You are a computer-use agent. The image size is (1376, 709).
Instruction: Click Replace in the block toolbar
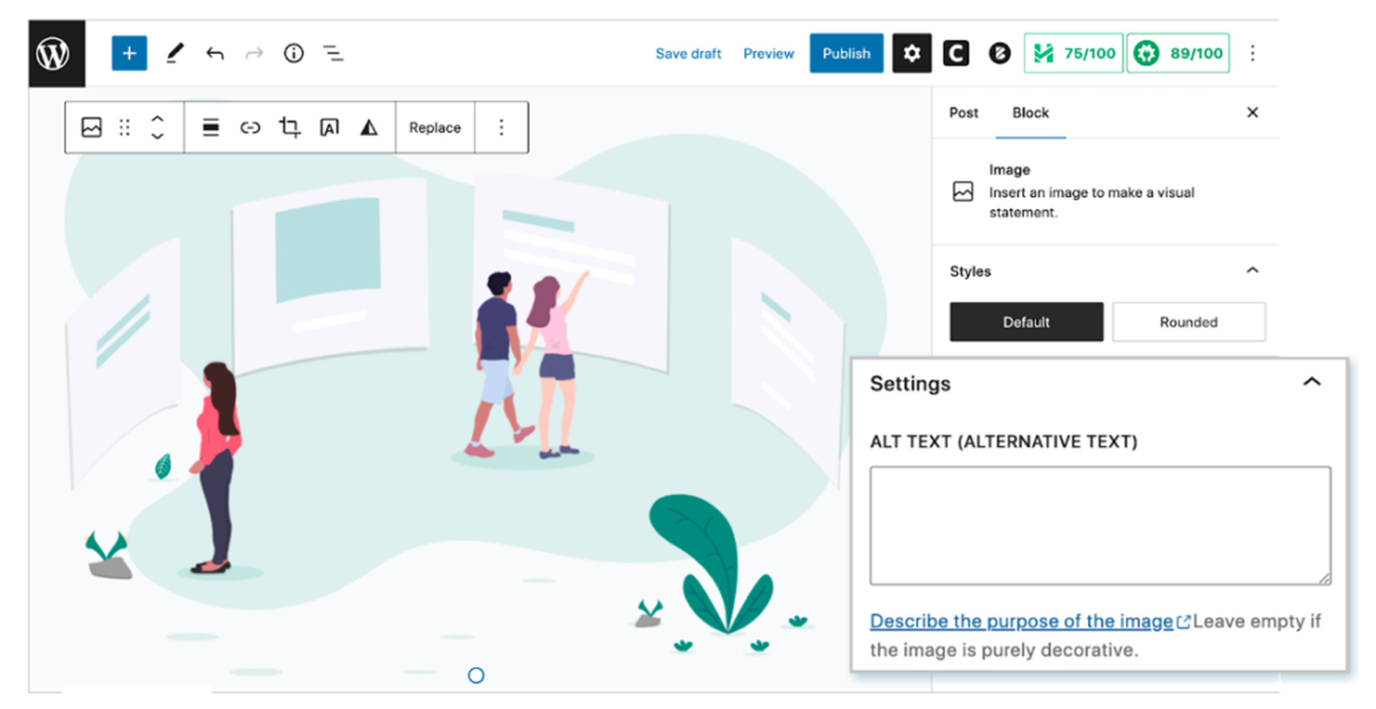(435, 127)
